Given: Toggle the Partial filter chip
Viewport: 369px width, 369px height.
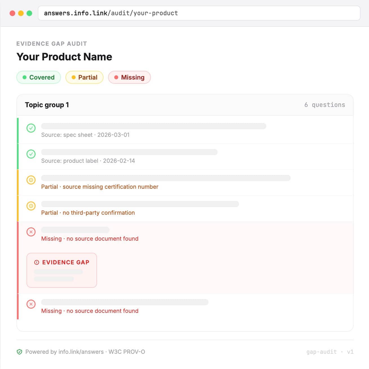Looking at the screenshot, I should click(84, 77).
